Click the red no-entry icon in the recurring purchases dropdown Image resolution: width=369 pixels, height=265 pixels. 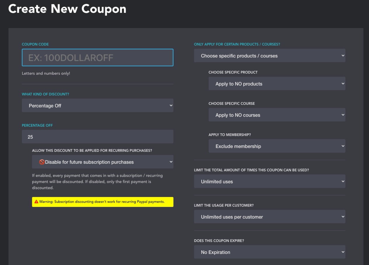click(x=42, y=162)
